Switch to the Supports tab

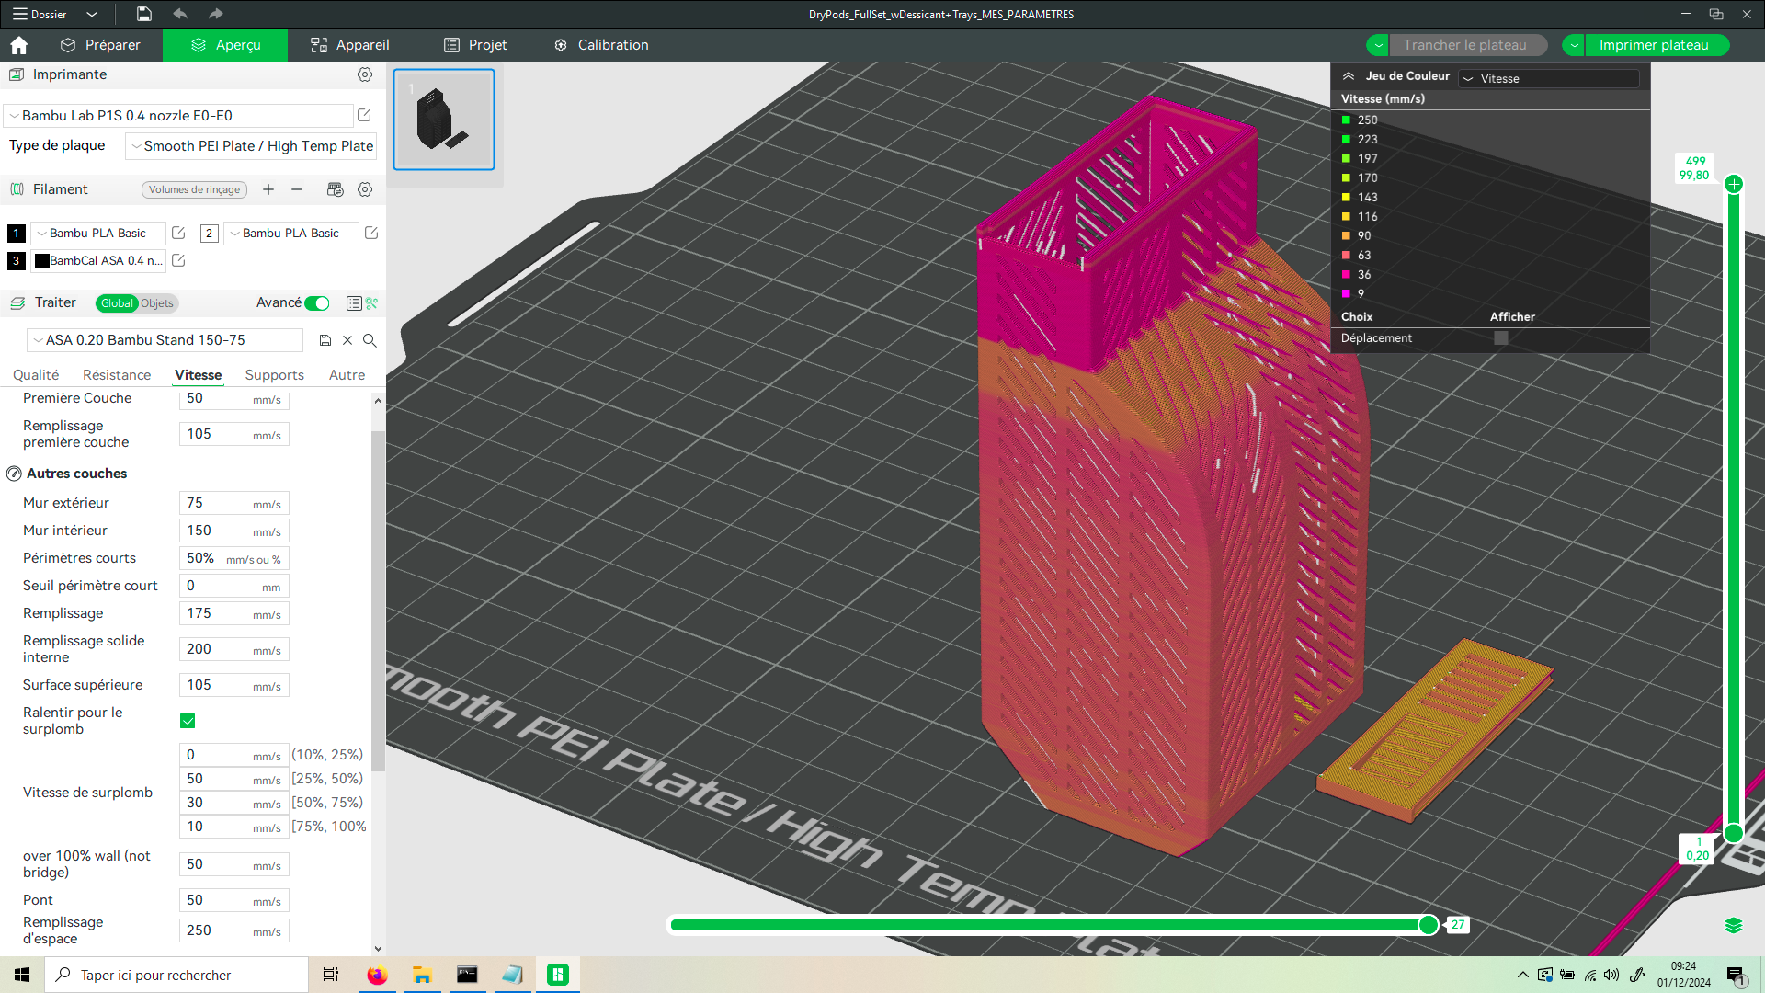coord(274,375)
